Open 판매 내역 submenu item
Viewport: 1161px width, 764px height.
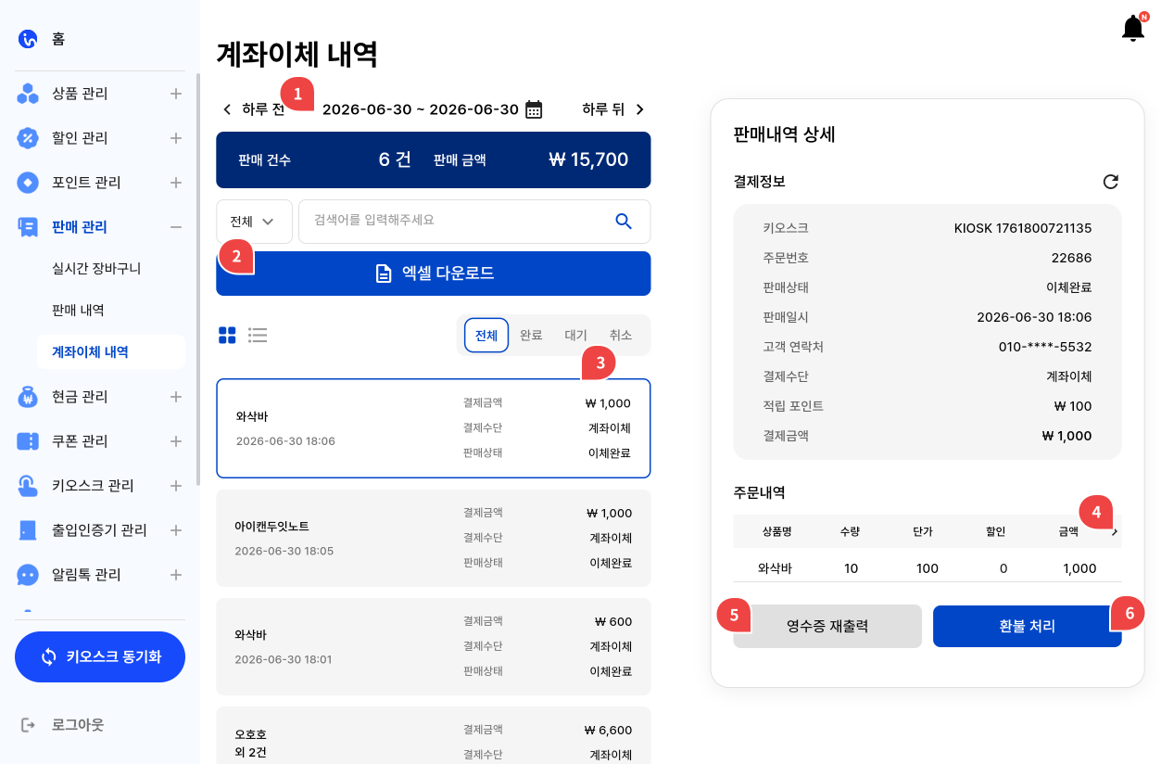[x=78, y=310]
